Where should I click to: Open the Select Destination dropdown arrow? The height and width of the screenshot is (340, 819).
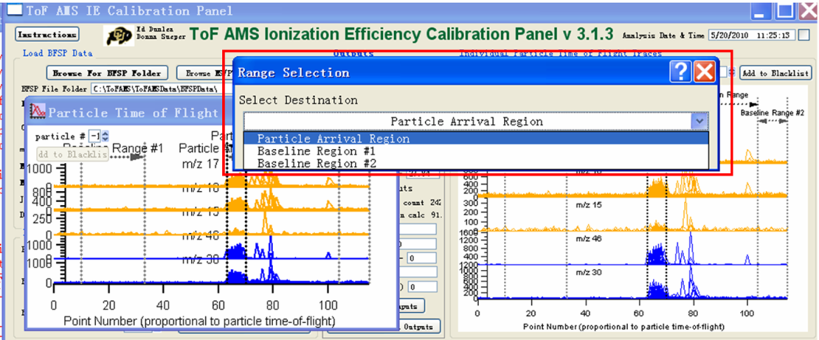pos(698,121)
